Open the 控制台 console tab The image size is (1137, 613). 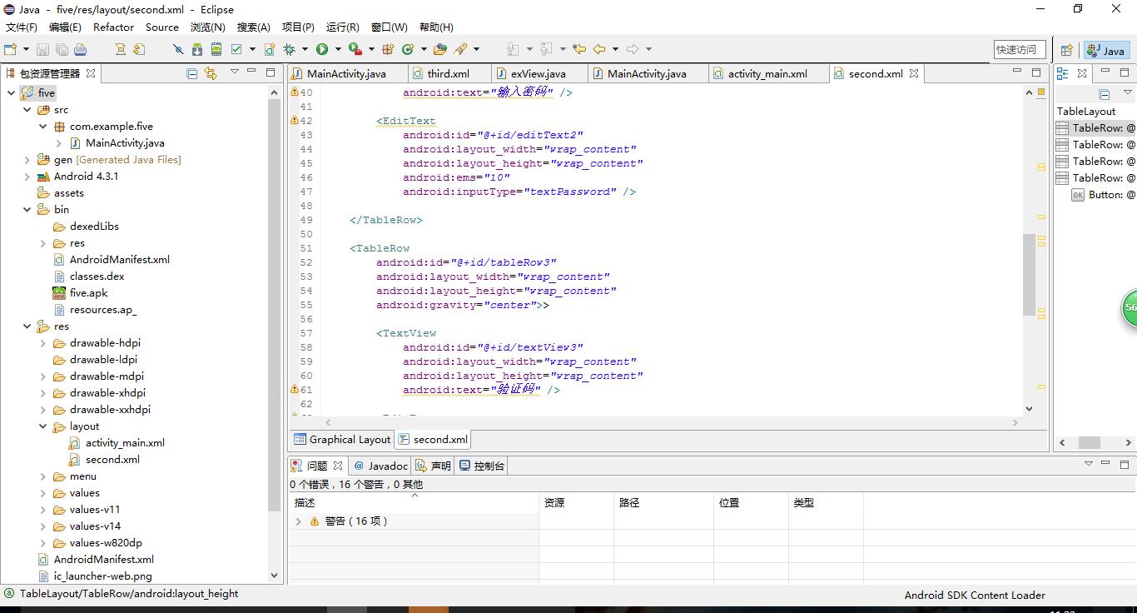pyautogui.click(x=482, y=466)
